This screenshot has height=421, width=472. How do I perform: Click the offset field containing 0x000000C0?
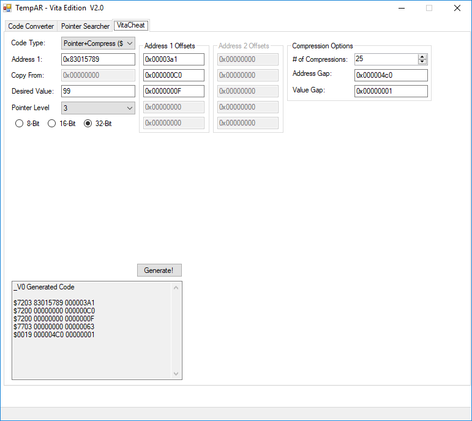pos(174,75)
